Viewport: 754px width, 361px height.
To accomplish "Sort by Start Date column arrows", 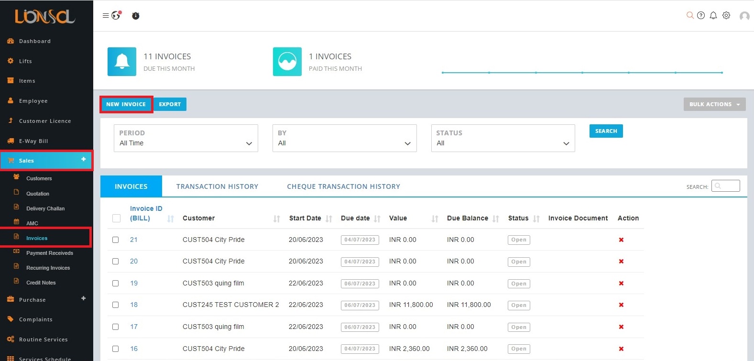I will tap(329, 219).
